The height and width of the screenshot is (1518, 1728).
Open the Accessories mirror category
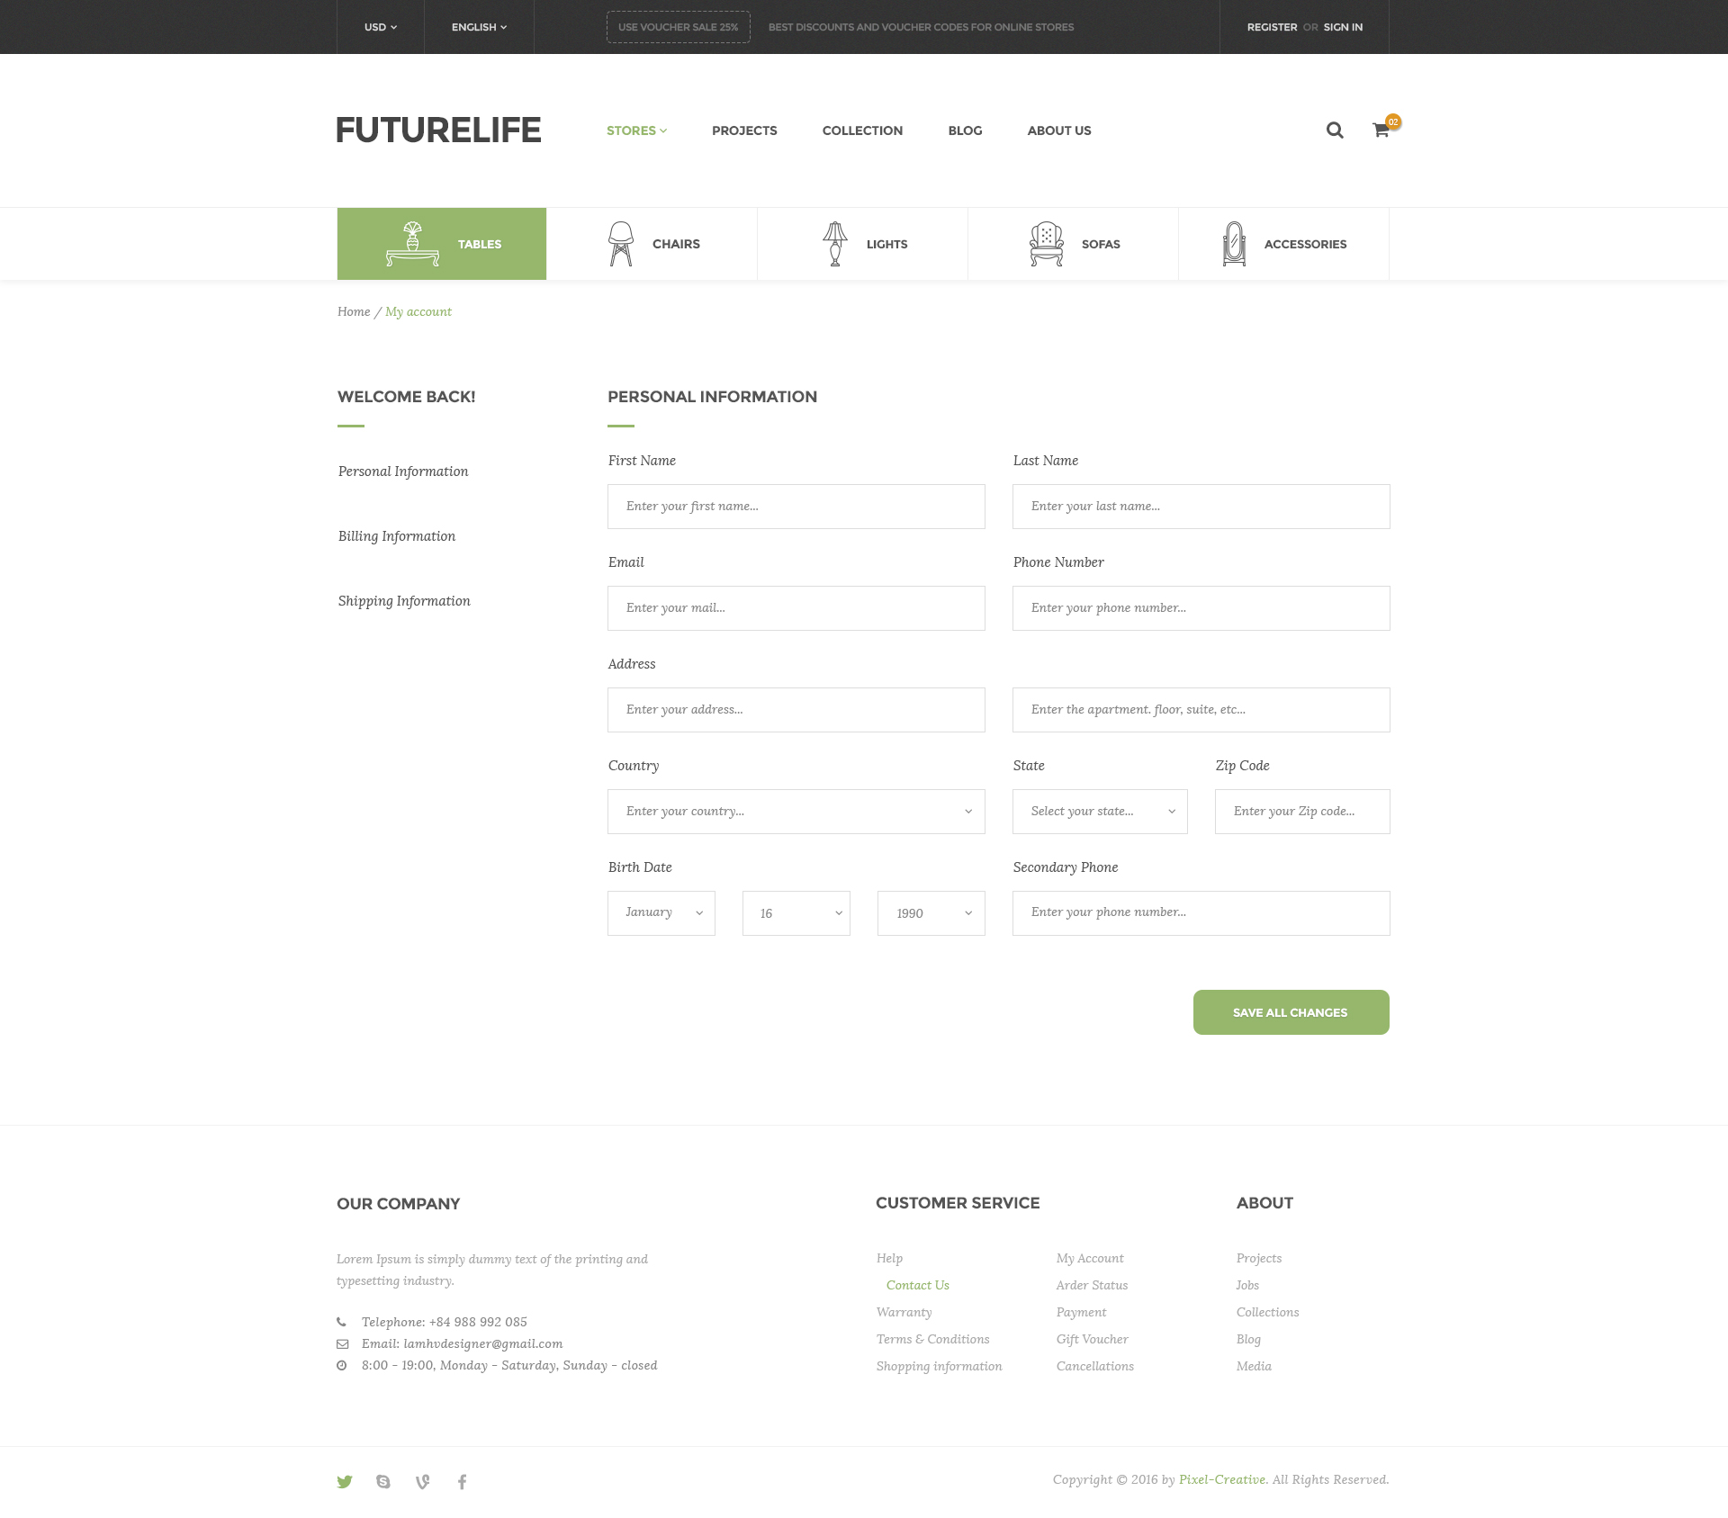tap(1235, 244)
